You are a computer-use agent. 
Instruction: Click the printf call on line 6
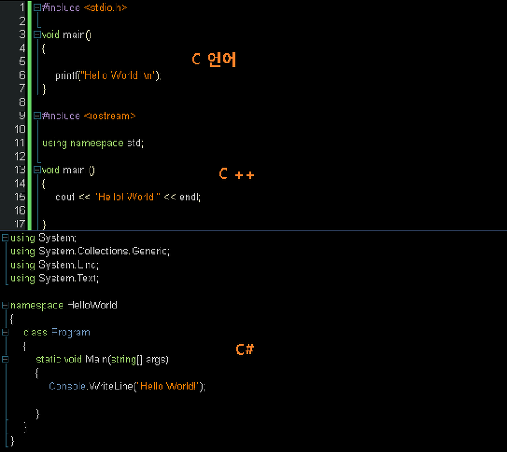pyautogui.click(x=66, y=75)
